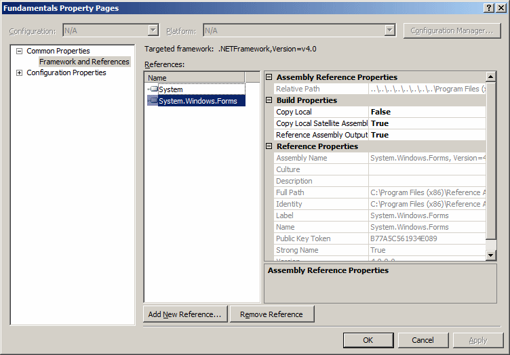The width and height of the screenshot is (510, 355).
Task: Select the Assembly Name property
Action: pos(380,158)
